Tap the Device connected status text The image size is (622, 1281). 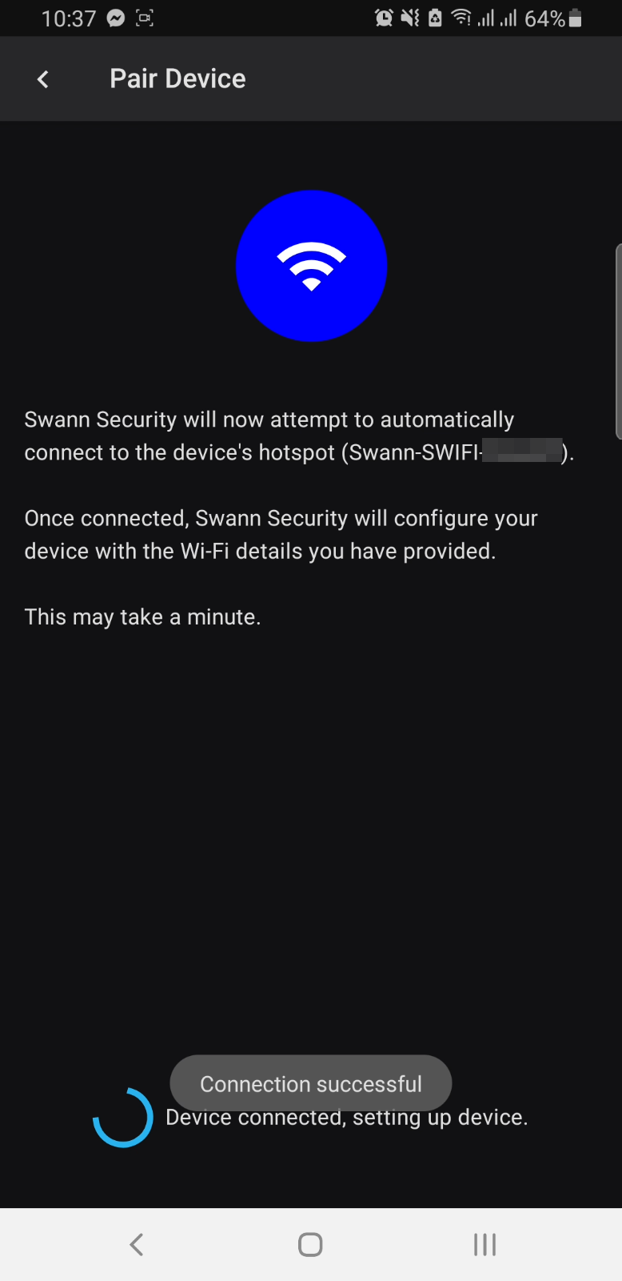coord(347,1118)
